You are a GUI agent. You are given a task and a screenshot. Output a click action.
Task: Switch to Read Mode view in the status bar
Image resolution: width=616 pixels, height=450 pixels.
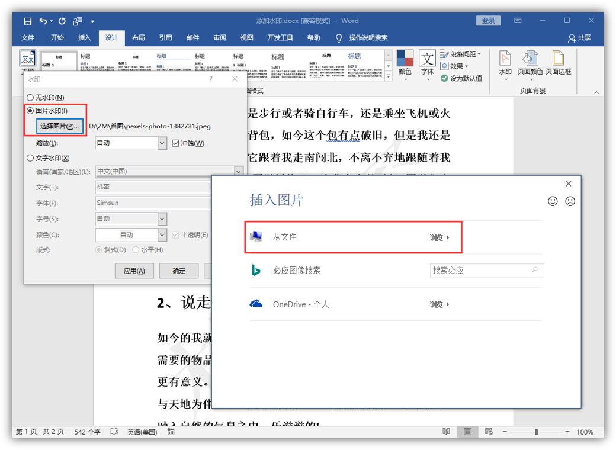[446, 432]
